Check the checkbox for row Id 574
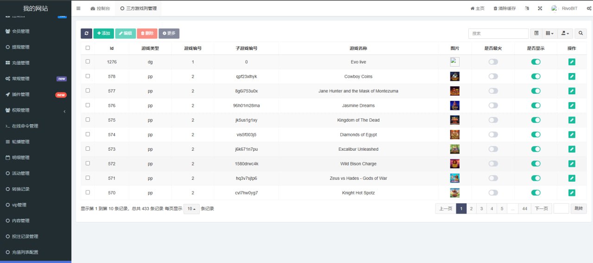Viewport: 593px width, 263px height. (88, 135)
